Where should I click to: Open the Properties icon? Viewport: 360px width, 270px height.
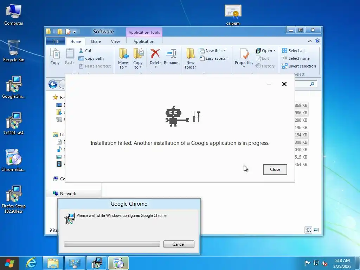click(244, 54)
